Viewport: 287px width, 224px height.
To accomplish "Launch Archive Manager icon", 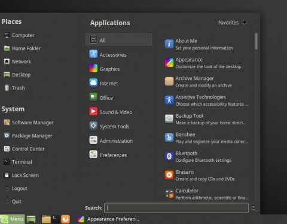I will pyautogui.click(x=169, y=81).
